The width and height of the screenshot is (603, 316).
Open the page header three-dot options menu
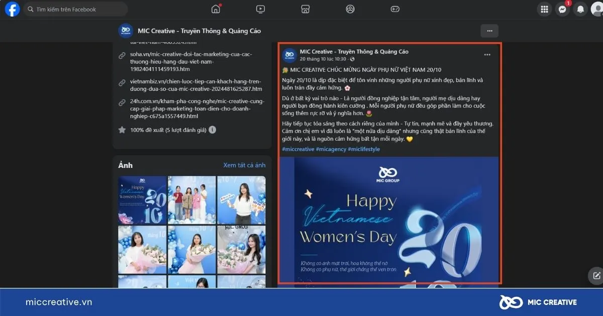489,31
